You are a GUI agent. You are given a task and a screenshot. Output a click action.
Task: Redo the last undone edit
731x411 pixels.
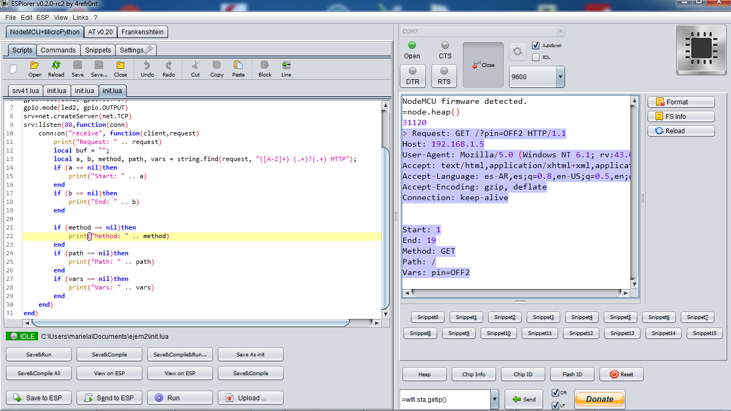point(169,68)
